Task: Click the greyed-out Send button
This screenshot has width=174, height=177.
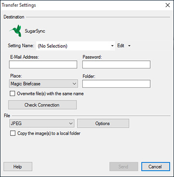Action: click(x=124, y=166)
